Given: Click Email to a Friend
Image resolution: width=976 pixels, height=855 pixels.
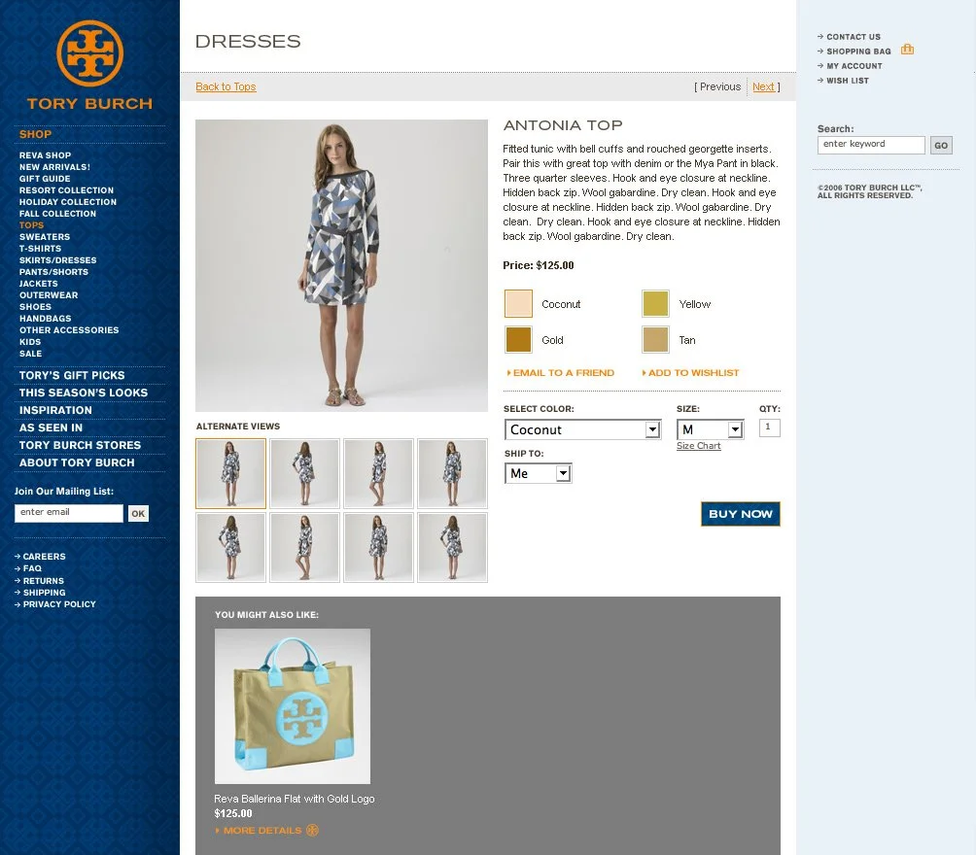Looking at the screenshot, I should (560, 373).
